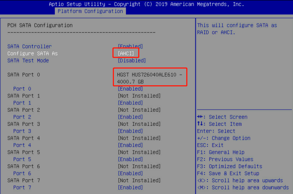Select the SATA Test Mode item
This screenshot has height=194, width=293.
point(28,61)
